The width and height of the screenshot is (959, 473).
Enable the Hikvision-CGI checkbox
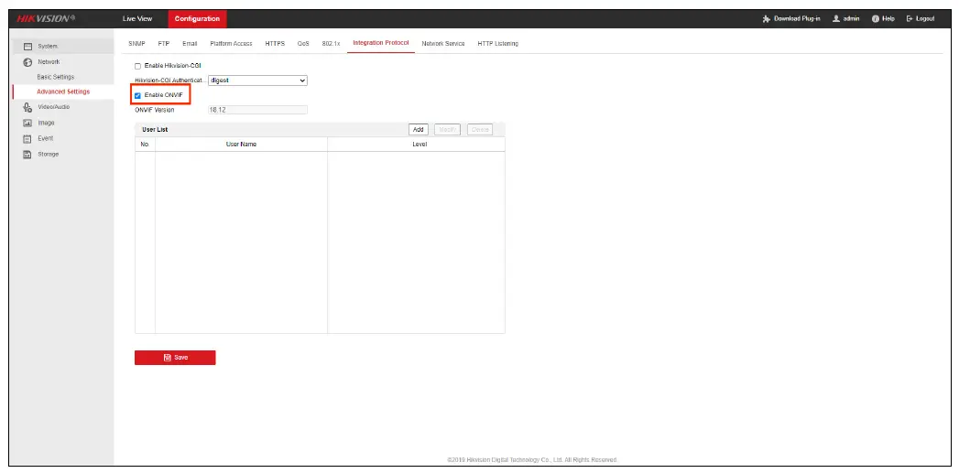pyautogui.click(x=137, y=66)
